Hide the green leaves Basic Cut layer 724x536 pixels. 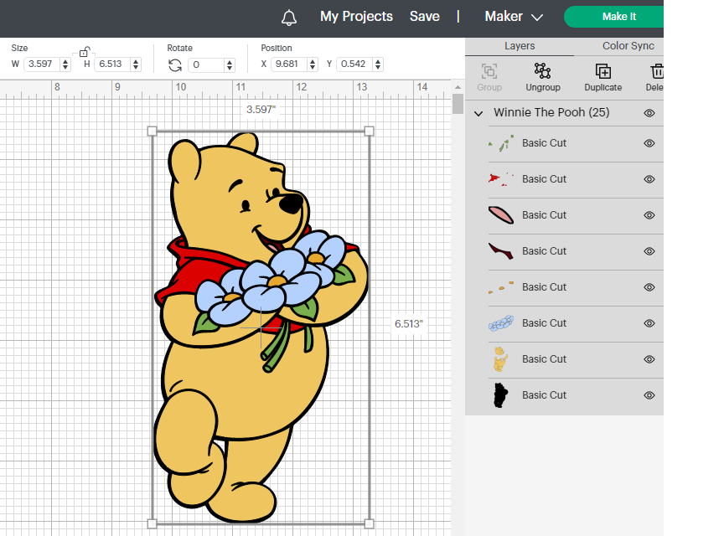click(649, 143)
